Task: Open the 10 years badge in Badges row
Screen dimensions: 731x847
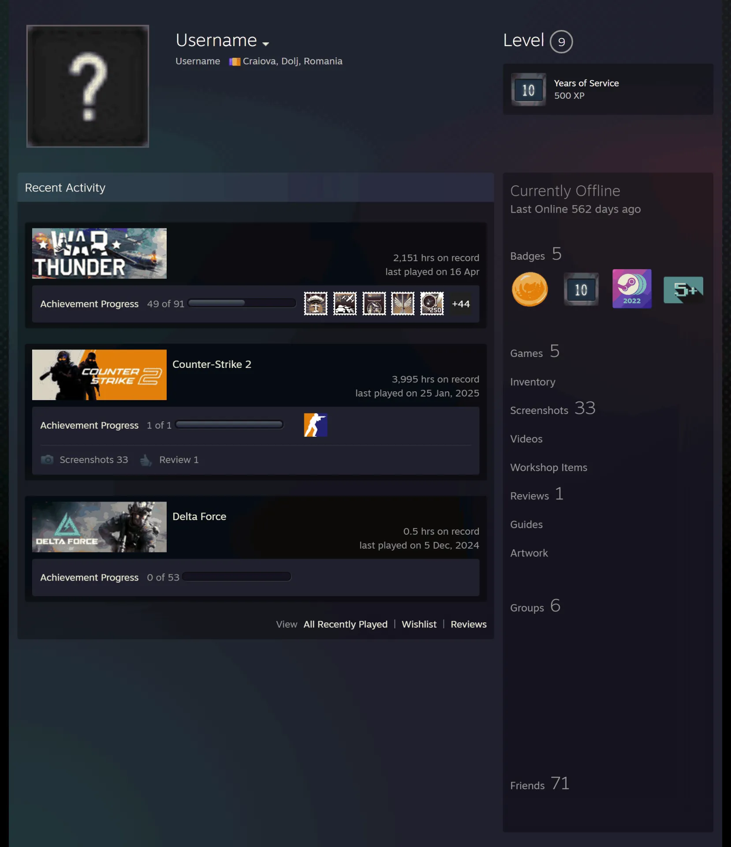Action: coord(581,289)
